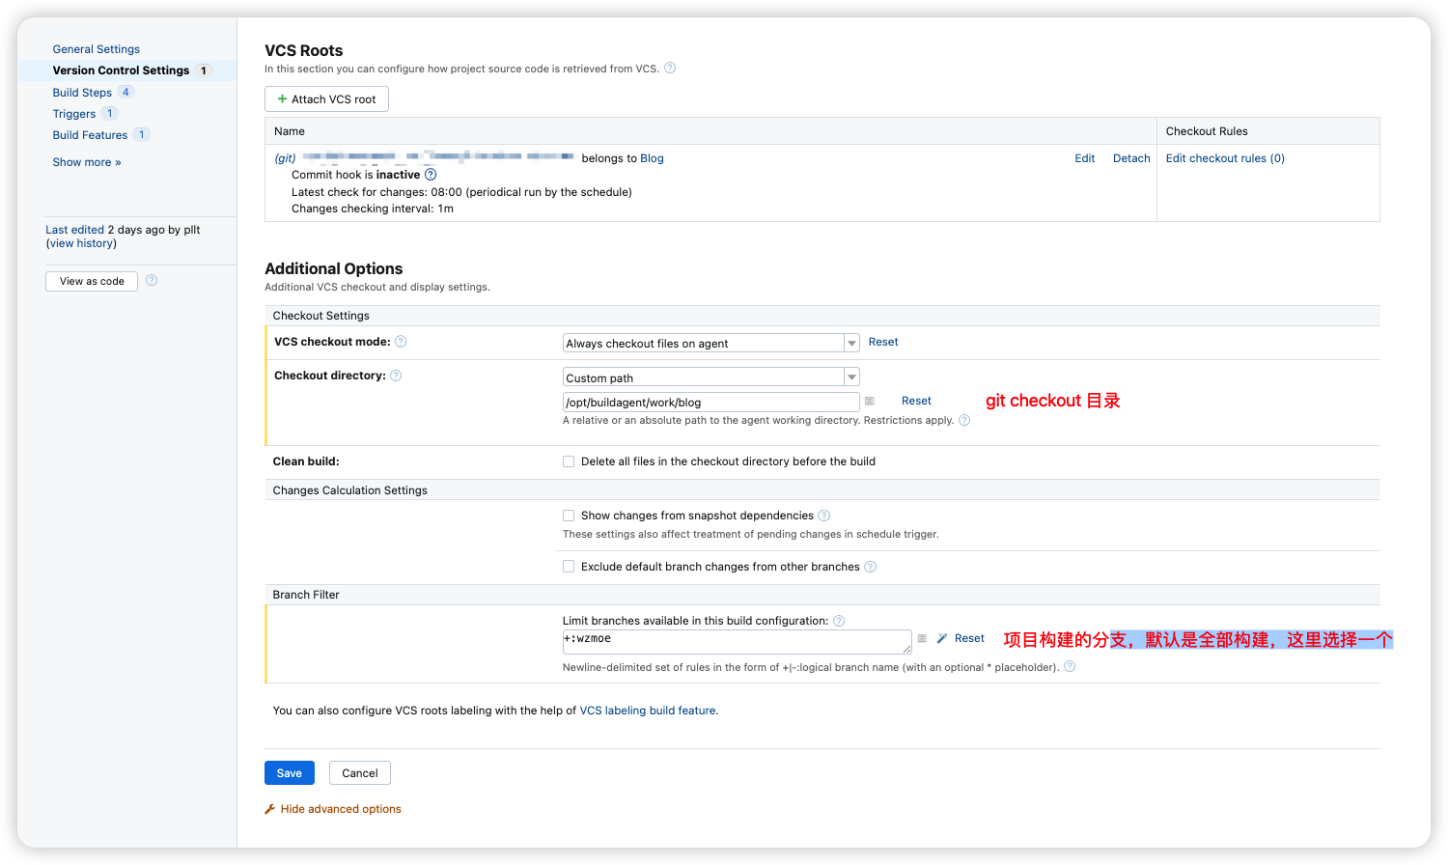1448x865 pixels.
Task: Open General Settings section
Action: pos(97,49)
